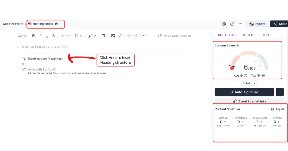Click the Top 90 score label
This screenshot has width=288, height=151.
pyautogui.click(x=258, y=75)
